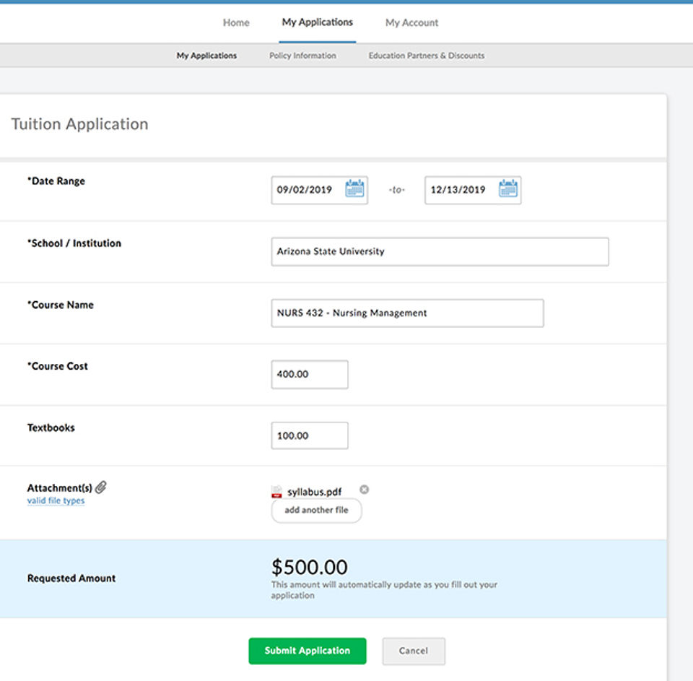The height and width of the screenshot is (681, 693).
Task: Click the start date text field
Action: [307, 190]
